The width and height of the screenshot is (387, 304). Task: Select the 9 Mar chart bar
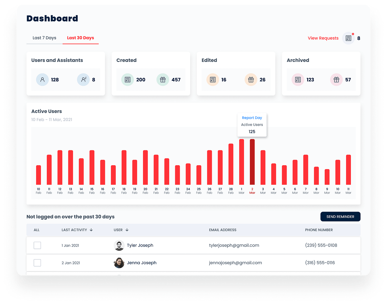coord(327,177)
